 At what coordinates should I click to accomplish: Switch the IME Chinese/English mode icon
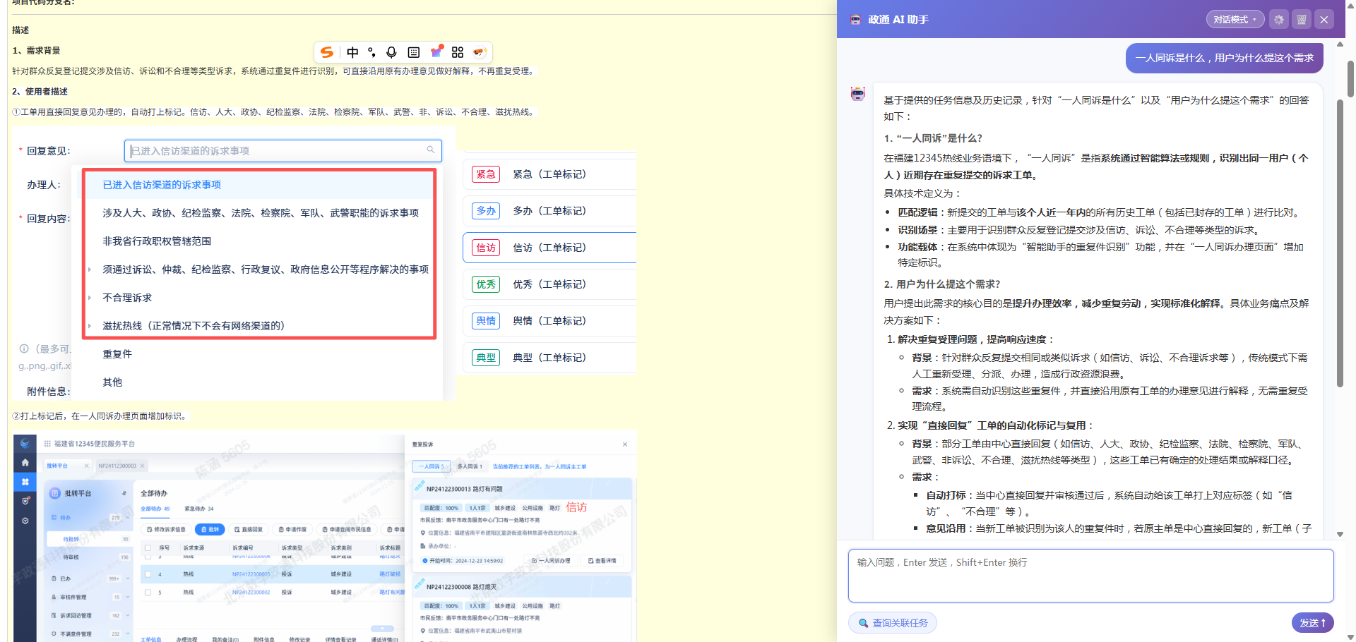(x=352, y=52)
